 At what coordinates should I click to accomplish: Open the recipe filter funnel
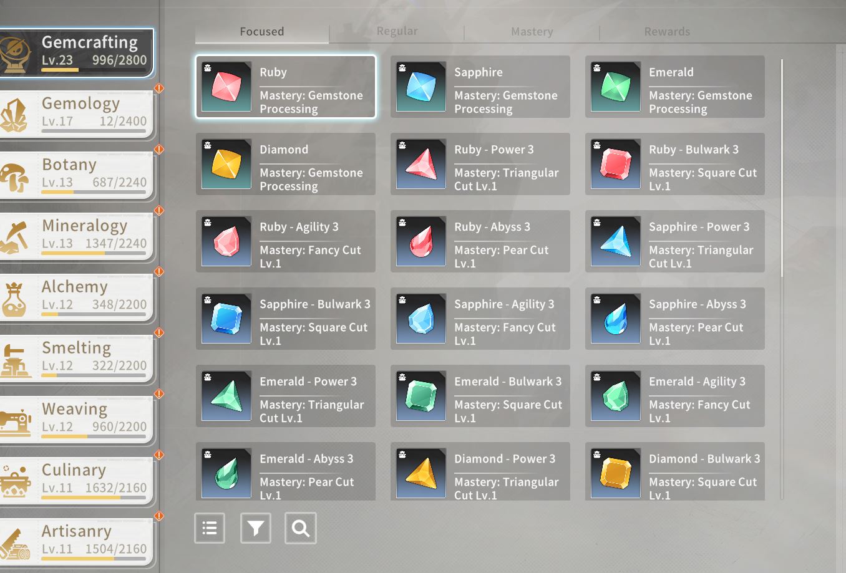[256, 528]
